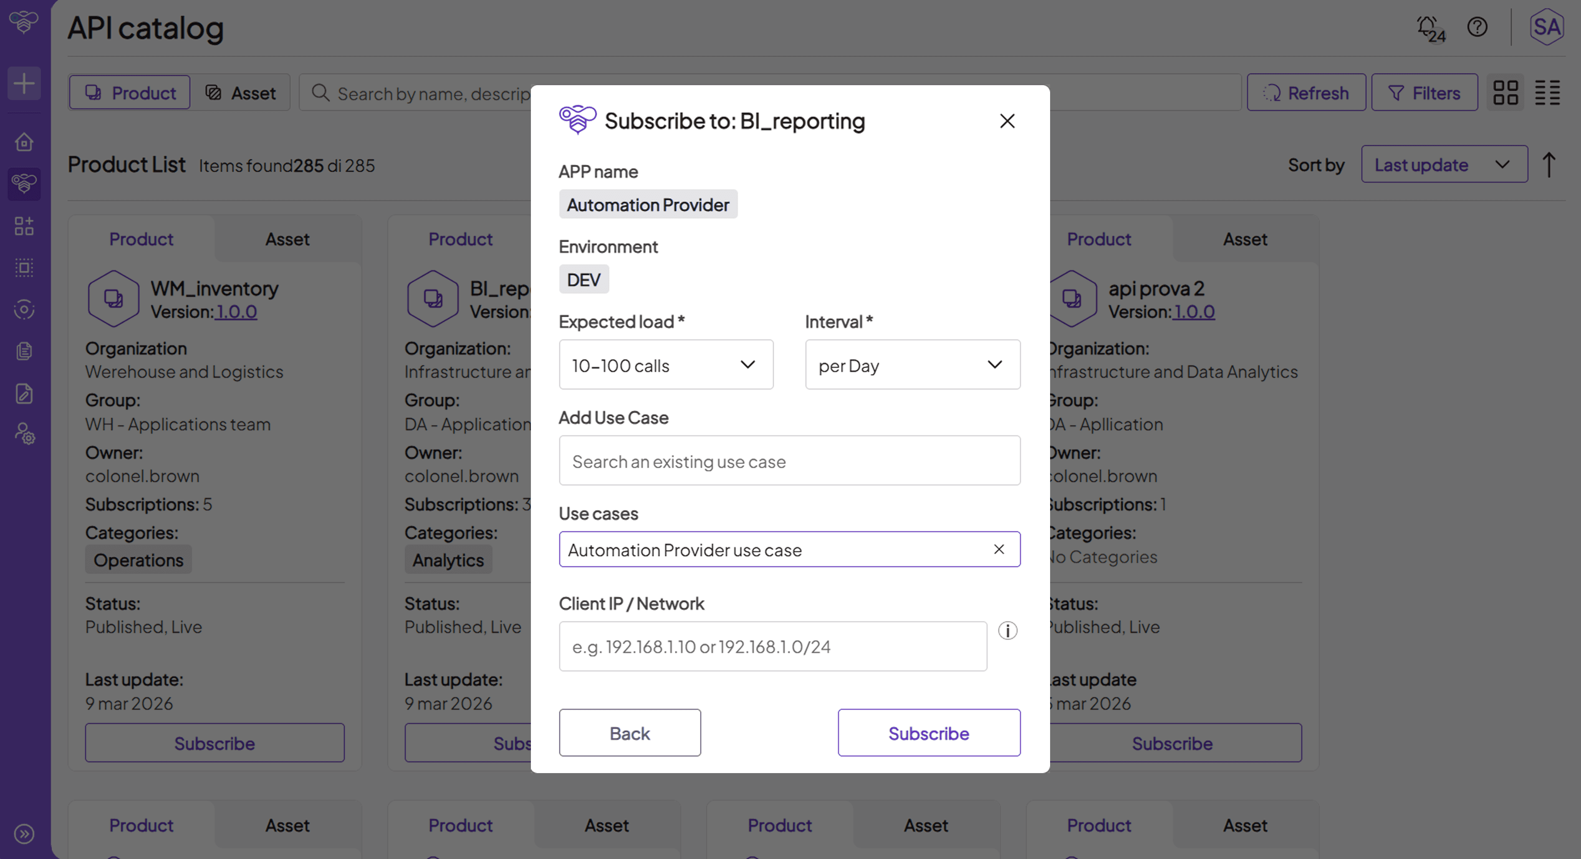Screen dimensions: 1581x859
Task: Expand the Last update sort dropdown
Action: click(x=1444, y=164)
